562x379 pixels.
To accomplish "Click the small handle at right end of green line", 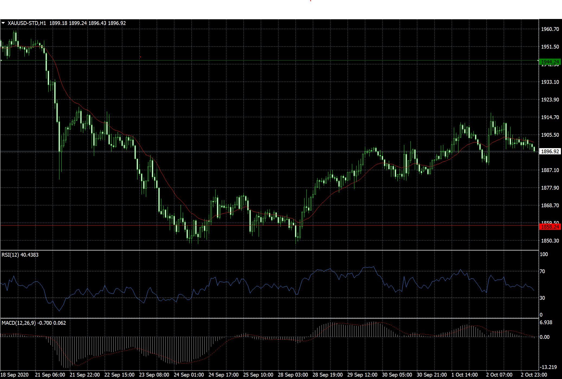I will point(538,60).
